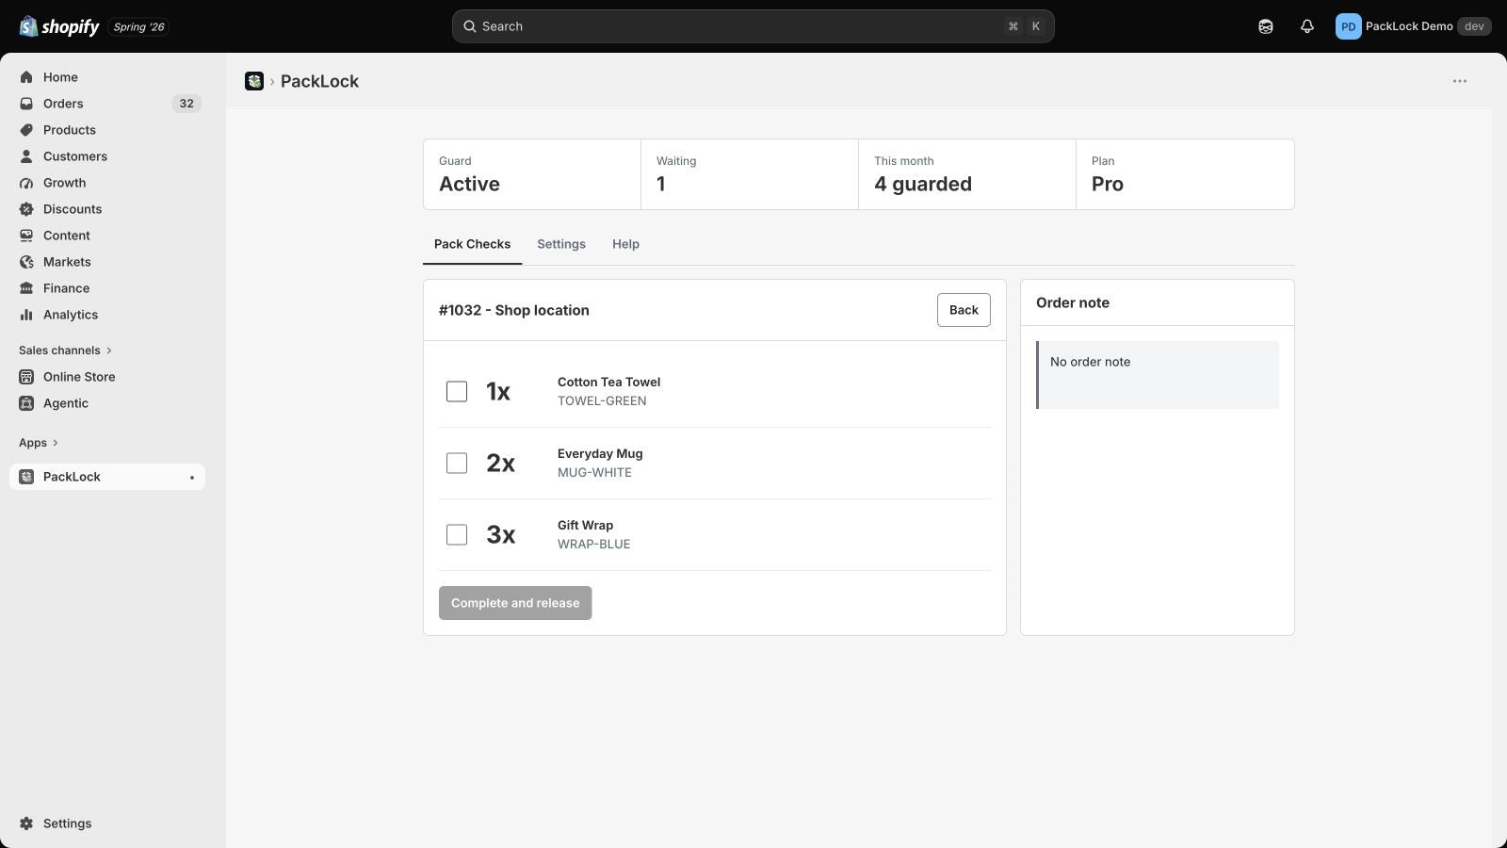Click the Guard Active status card
Viewport: 1507px width, 848px height.
[532, 174]
